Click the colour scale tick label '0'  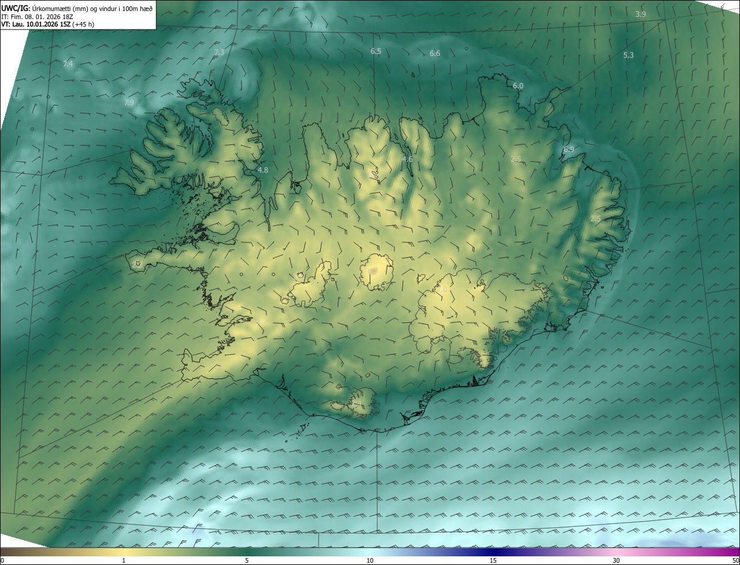[x=2, y=560]
